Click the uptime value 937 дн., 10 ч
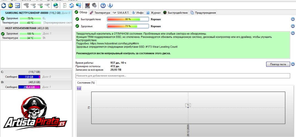296x137 pixels. tap(118, 63)
